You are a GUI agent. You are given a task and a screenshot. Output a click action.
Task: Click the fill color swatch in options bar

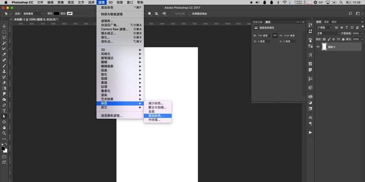pyautogui.click(x=57, y=14)
